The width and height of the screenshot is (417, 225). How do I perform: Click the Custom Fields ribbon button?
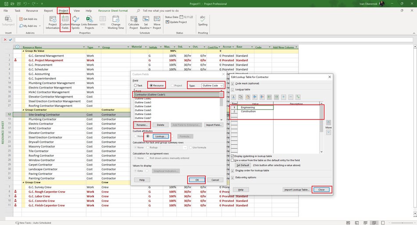[x=65, y=23]
